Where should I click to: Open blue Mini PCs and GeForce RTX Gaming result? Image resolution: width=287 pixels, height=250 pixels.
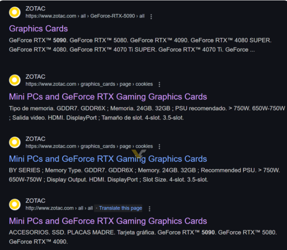[x=108, y=158]
